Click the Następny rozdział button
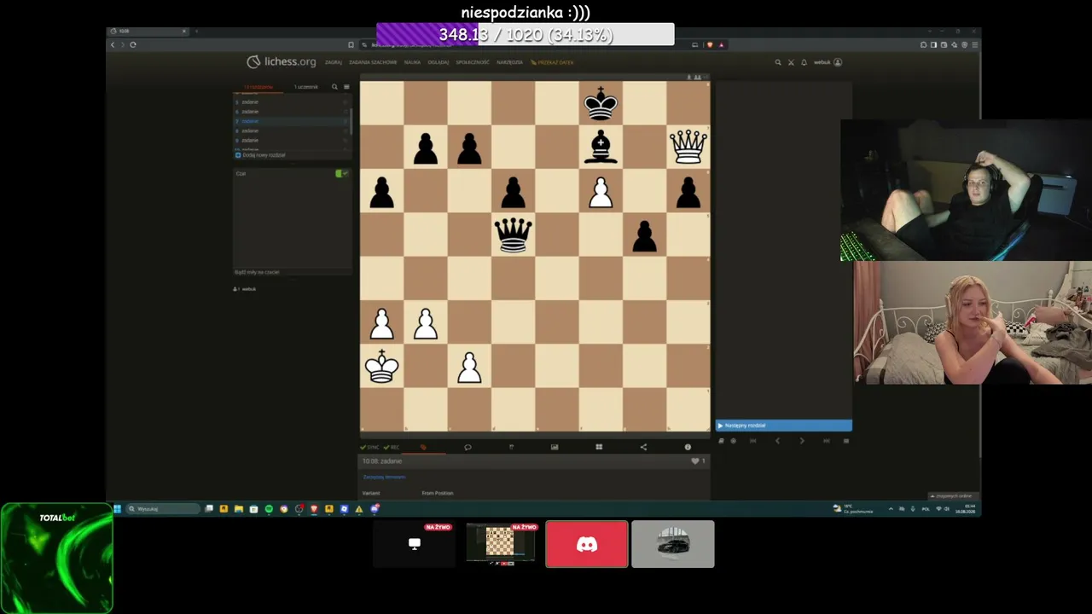The image size is (1092, 614). [783, 426]
